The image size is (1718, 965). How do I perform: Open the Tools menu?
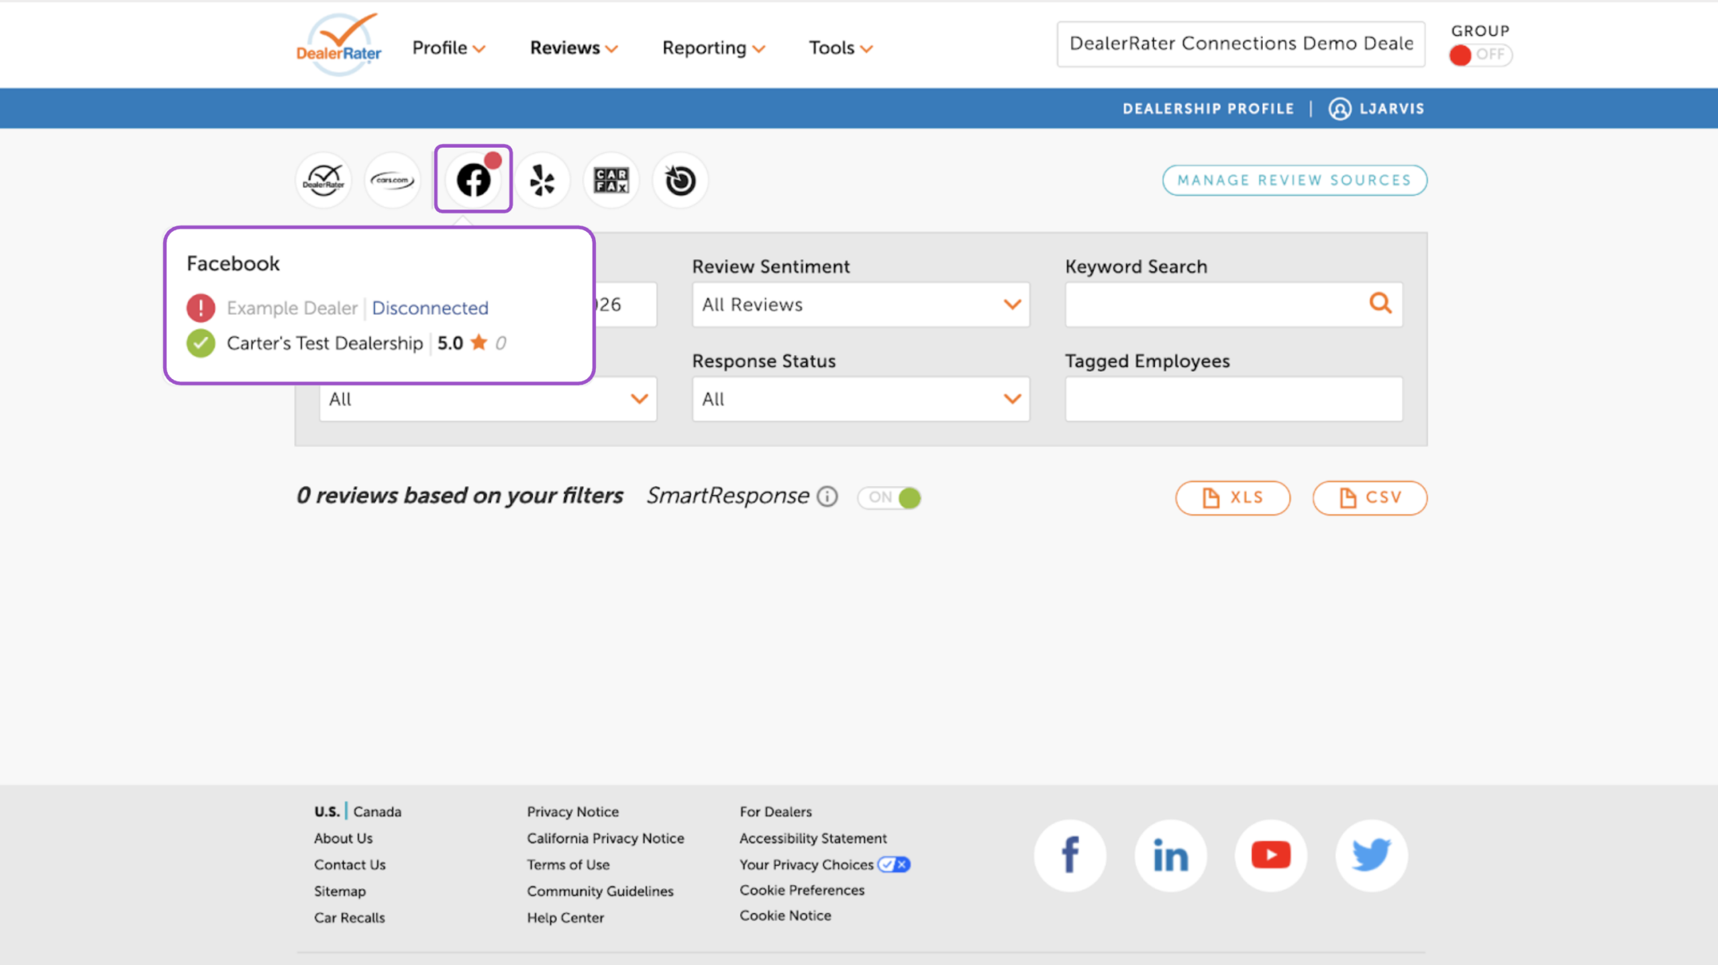click(x=840, y=48)
